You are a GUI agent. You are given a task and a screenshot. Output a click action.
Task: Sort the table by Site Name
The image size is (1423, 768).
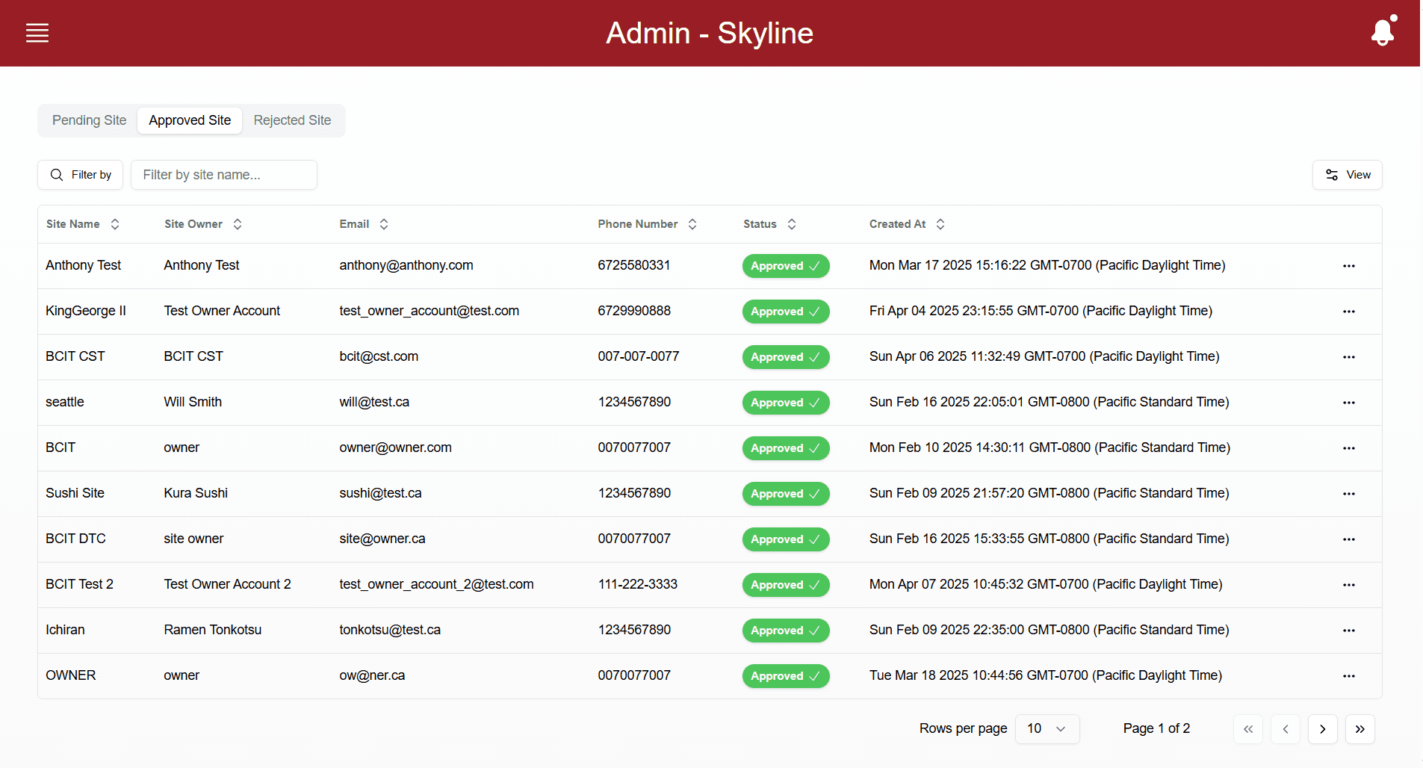pos(82,224)
